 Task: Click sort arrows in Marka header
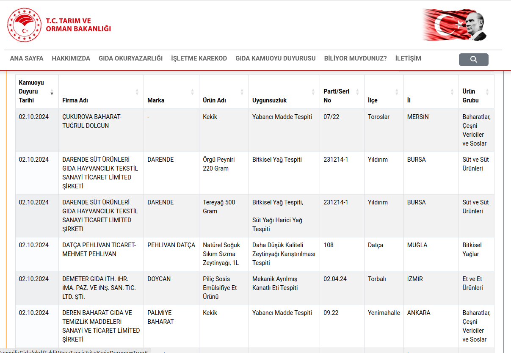pos(193,92)
